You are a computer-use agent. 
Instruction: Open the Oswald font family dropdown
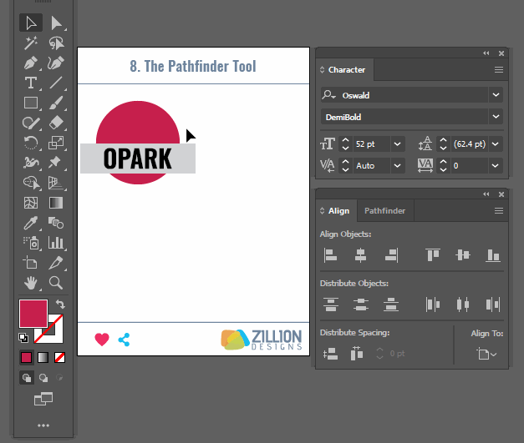496,95
